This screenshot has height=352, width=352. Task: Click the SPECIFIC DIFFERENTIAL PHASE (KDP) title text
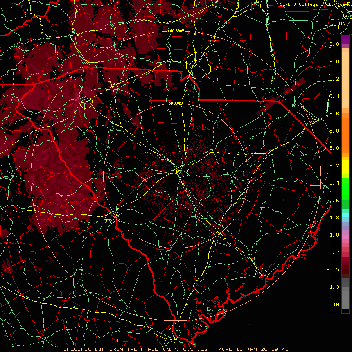pyautogui.click(x=122, y=349)
